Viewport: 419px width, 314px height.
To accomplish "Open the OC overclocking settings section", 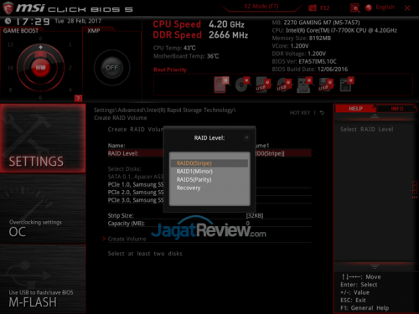I will coord(43,209).
